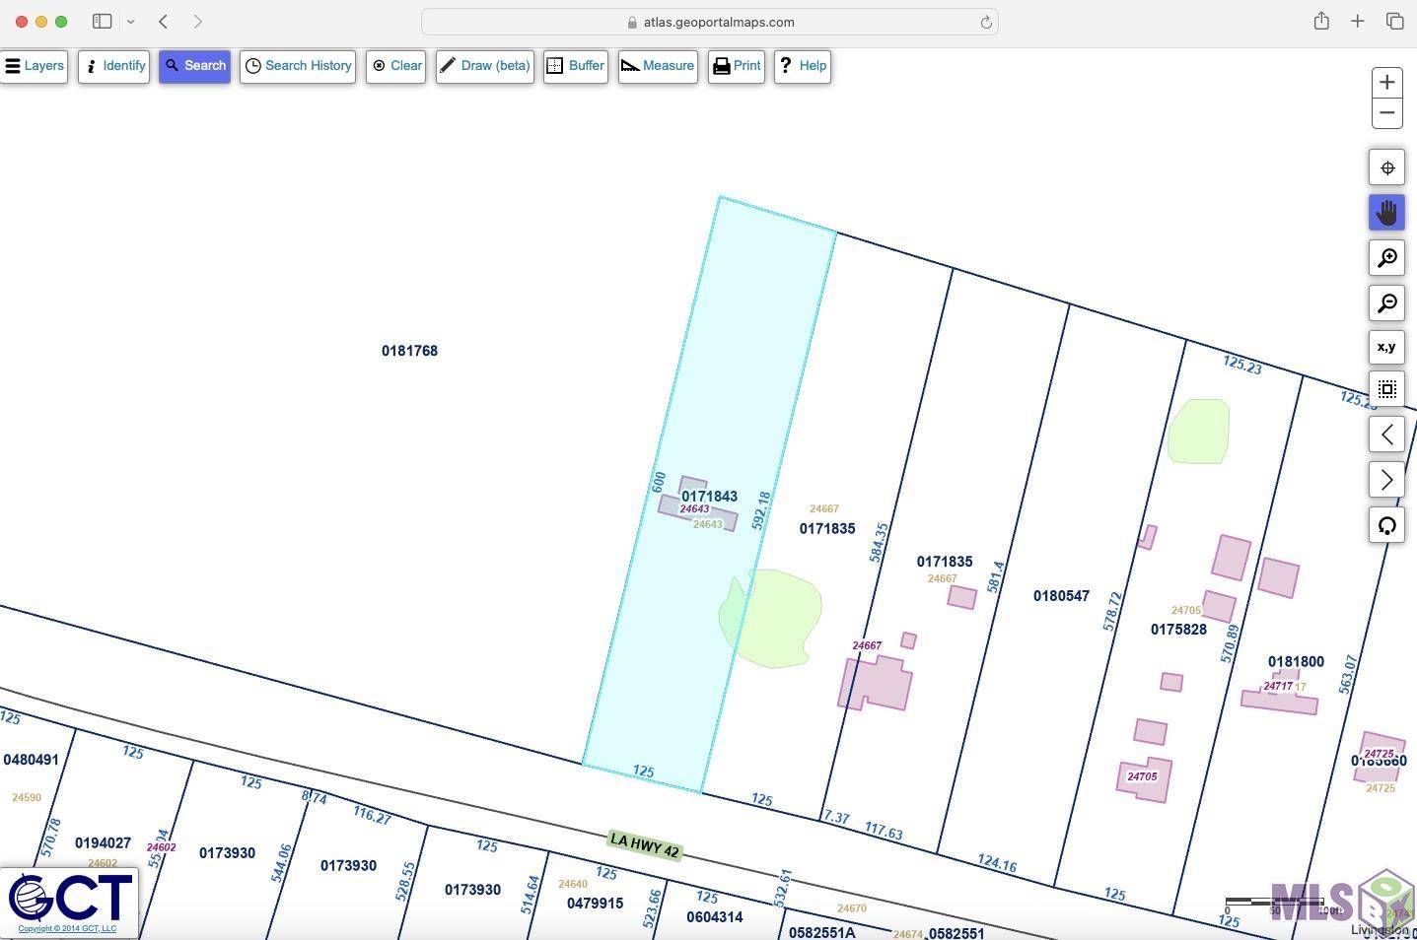
Task: Go to next map extent
Action: click(1386, 480)
